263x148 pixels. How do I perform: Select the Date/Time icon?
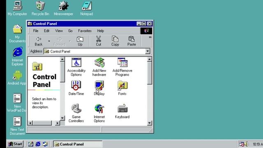[x=76, y=88]
